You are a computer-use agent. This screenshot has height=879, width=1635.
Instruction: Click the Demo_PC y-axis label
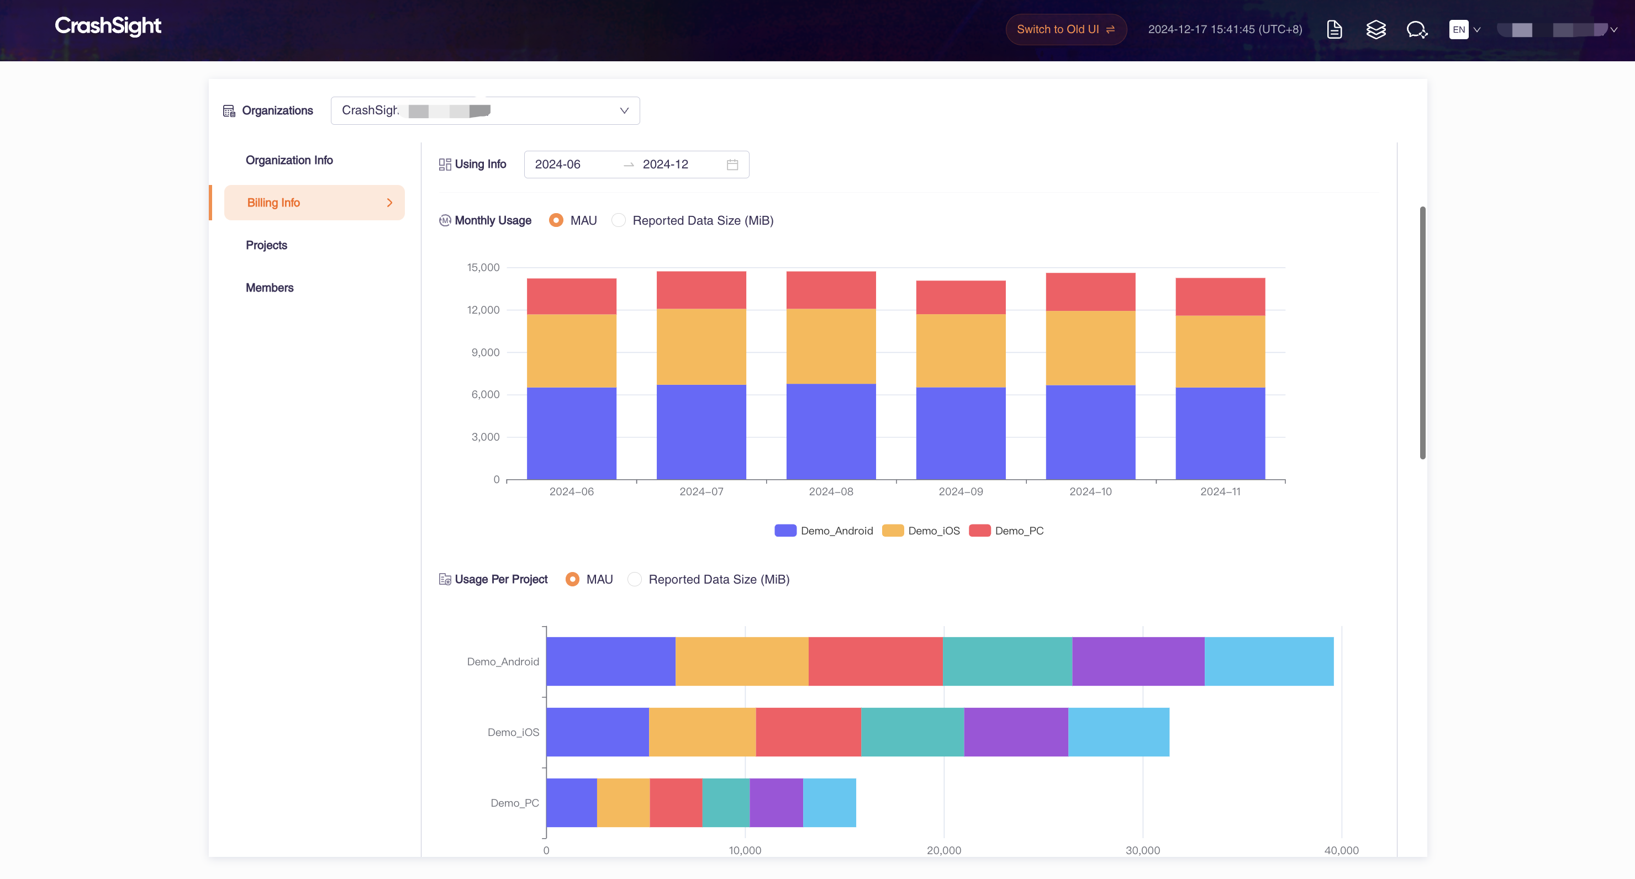(x=514, y=802)
